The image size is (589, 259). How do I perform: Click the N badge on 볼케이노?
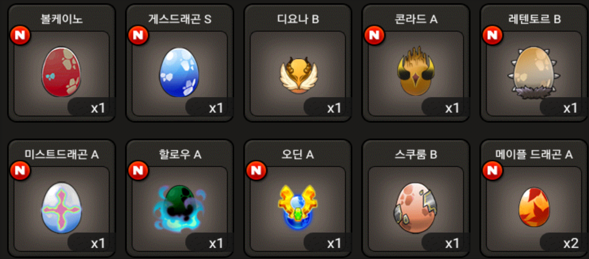[x=20, y=35]
